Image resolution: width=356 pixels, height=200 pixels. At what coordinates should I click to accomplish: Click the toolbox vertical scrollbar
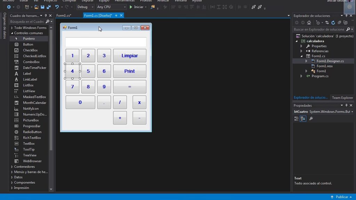tap(51, 104)
